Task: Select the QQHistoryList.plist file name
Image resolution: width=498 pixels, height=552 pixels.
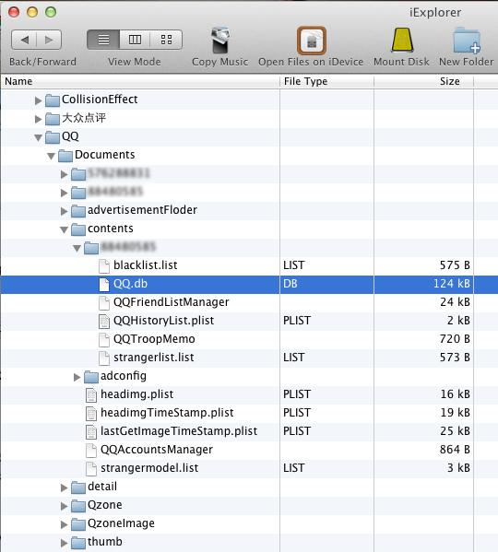Action: [x=164, y=321]
